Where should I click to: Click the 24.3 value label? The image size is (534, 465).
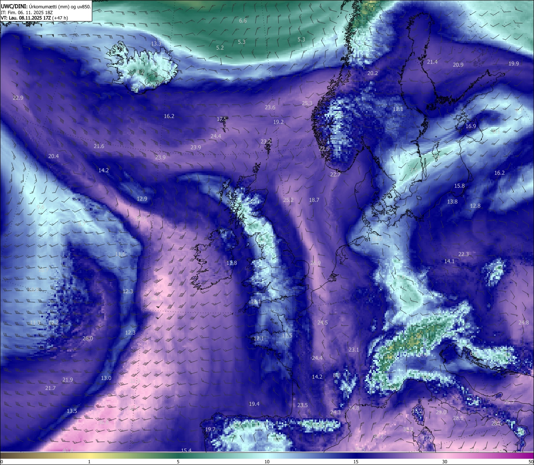click(335, 412)
